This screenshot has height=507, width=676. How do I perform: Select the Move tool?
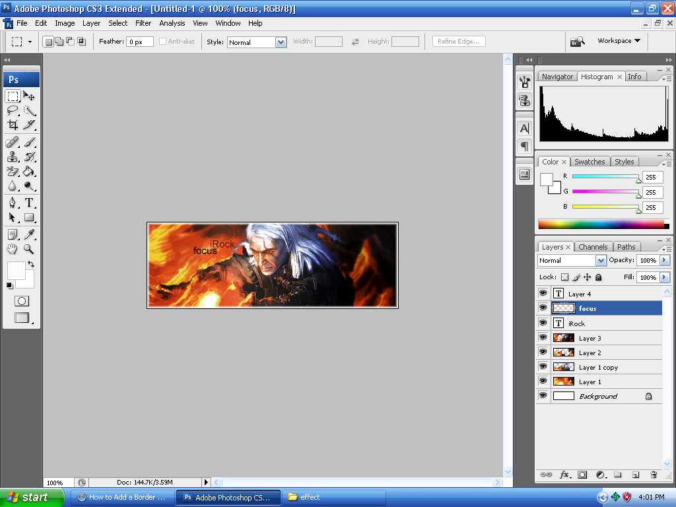pyautogui.click(x=29, y=96)
